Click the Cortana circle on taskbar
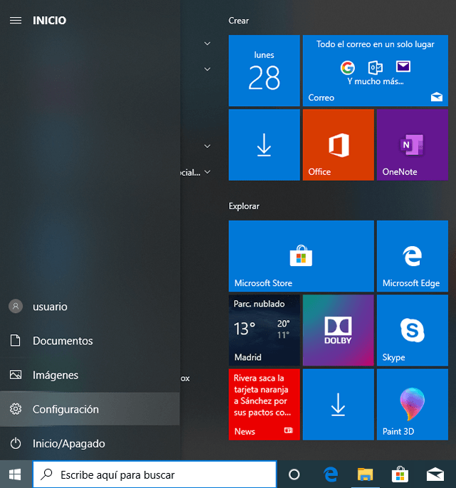The height and width of the screenshot is (488, 456). [x=294, y=474]
